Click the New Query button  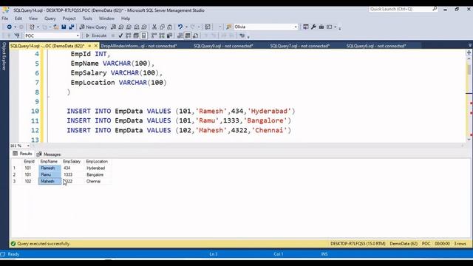click(x=93, y=27)
